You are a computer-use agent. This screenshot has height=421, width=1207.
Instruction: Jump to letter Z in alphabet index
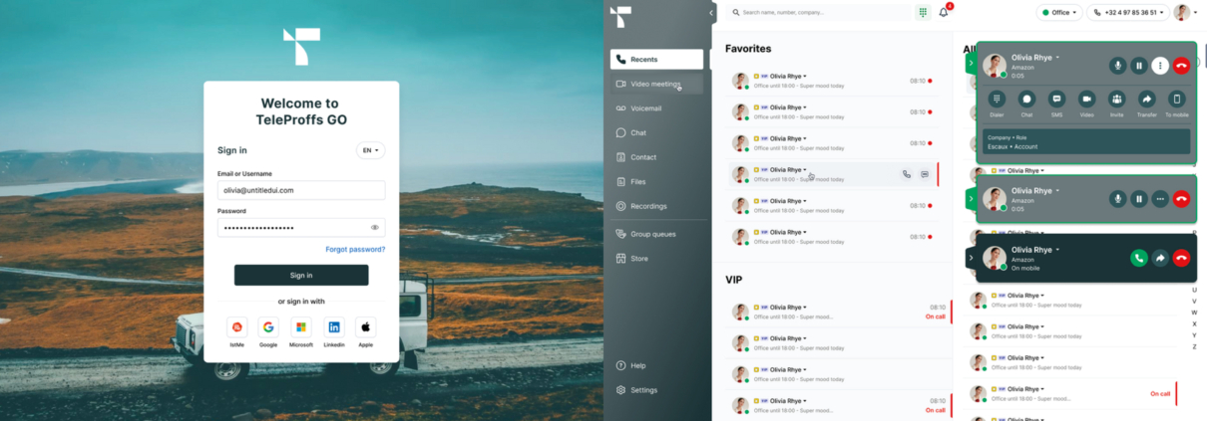tap(1194, 346)
